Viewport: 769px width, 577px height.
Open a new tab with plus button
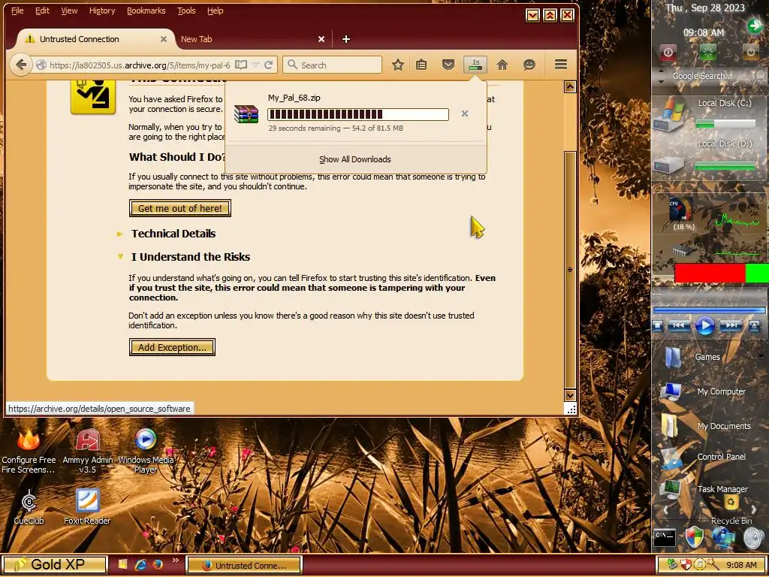pos(345,39)
